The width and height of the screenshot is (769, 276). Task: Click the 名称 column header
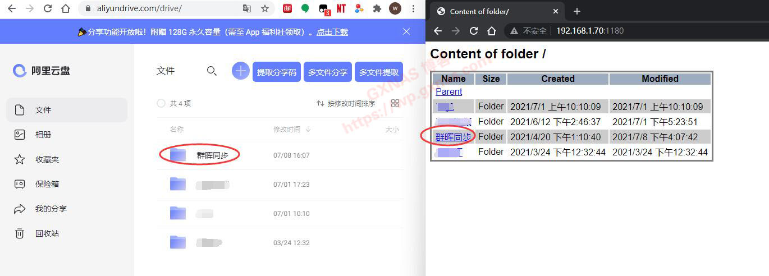[176, 129]
